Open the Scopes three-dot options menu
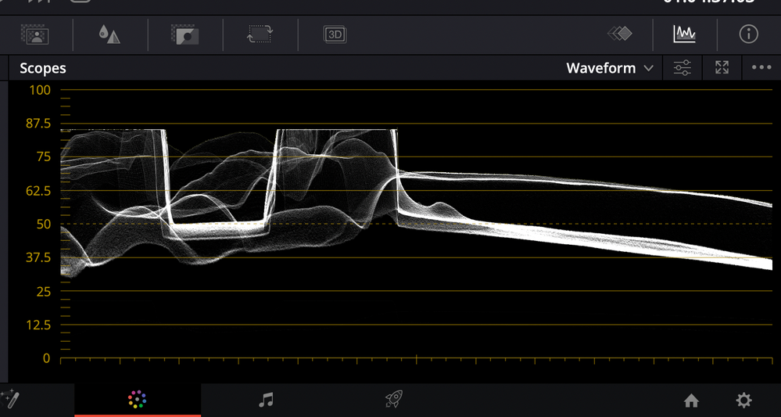This screenshot has width=781, height=417. click(x=761, y=68)
